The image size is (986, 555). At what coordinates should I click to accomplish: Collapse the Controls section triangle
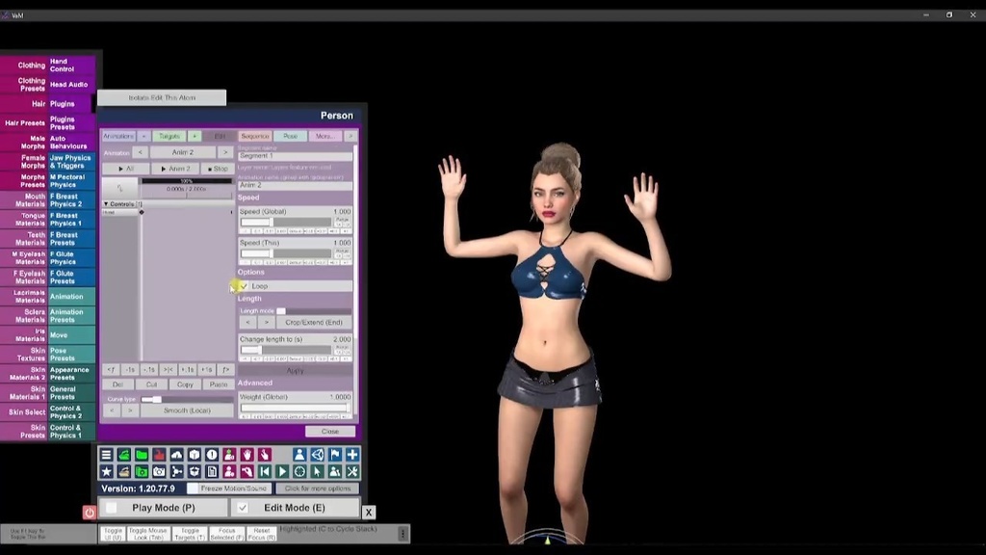click(107, 203)
